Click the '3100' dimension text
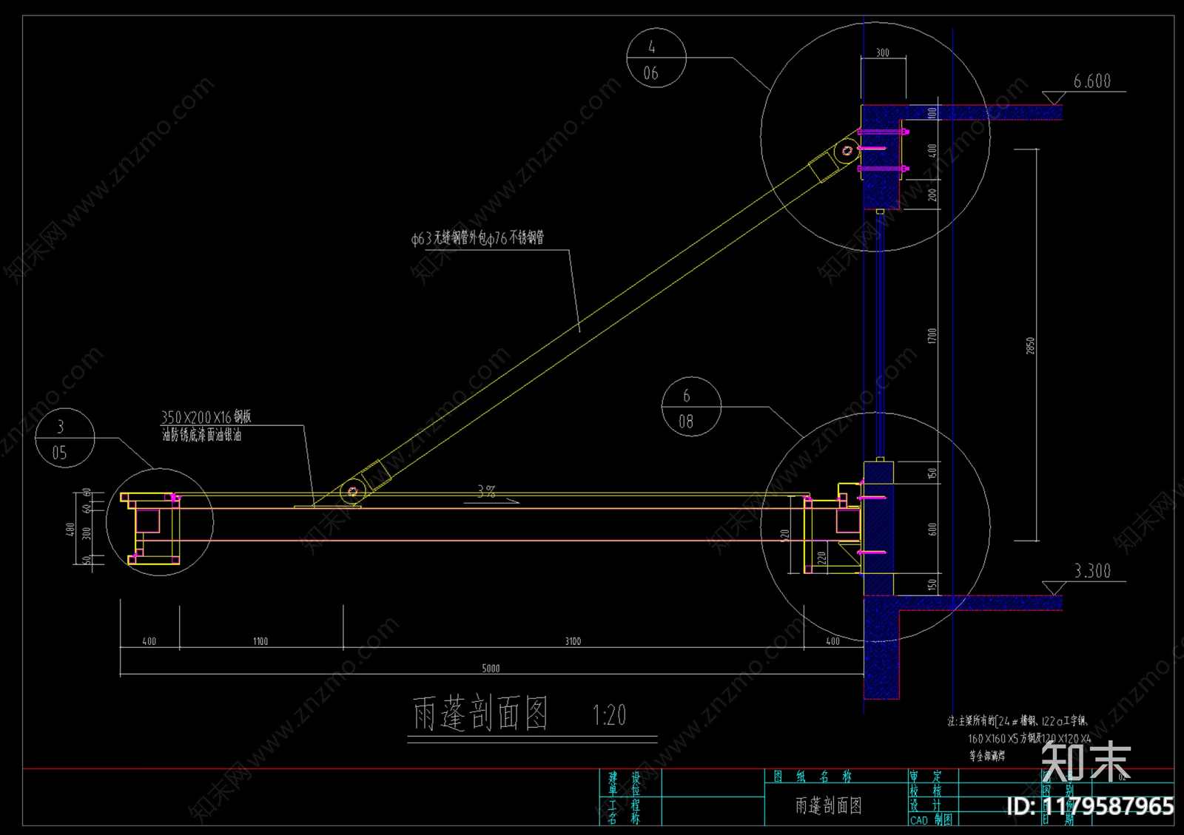Image resolution: width=1184 pixels, height=835 pixels. click(x=573, y=641)
